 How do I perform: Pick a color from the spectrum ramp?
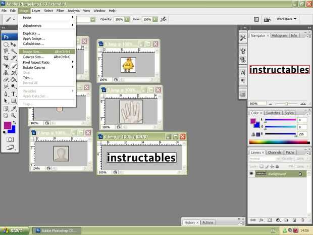click(x=279, y=143)
